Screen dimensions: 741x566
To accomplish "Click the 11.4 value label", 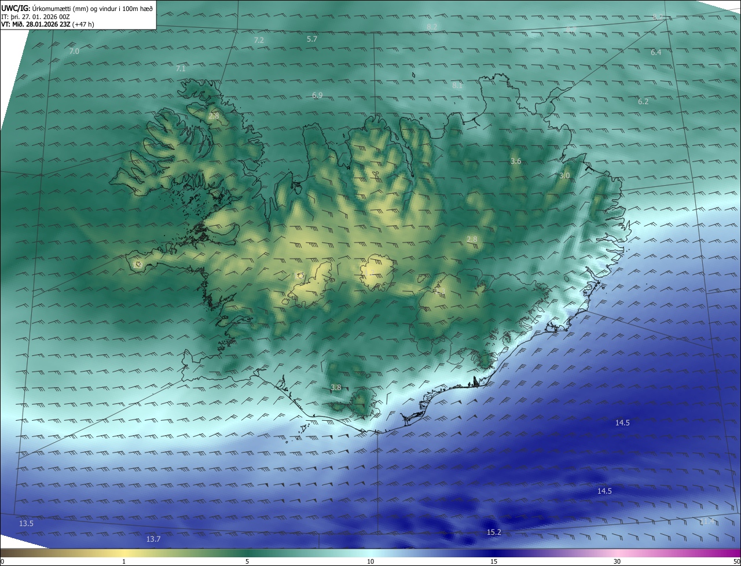I will (707, 521).
